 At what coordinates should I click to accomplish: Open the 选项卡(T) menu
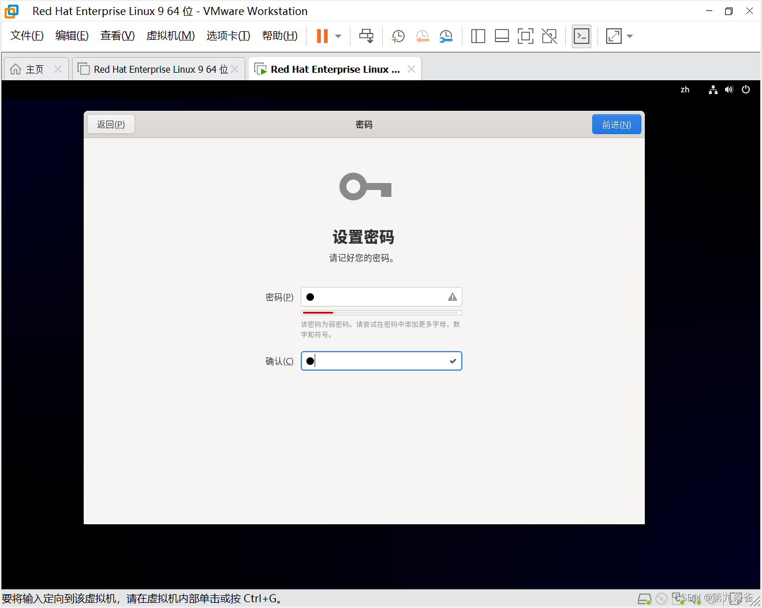coord(229,36)
